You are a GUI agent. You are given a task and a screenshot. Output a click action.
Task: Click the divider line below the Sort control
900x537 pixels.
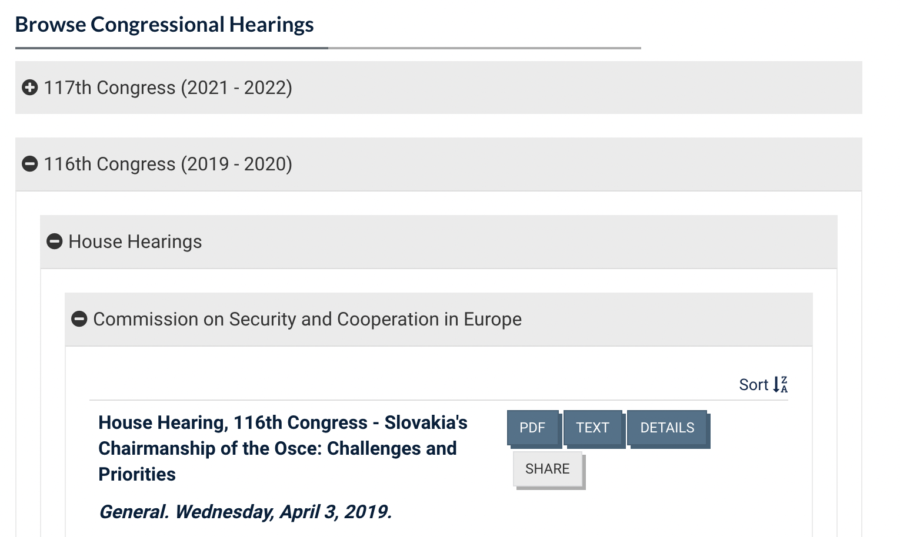[438, 400]
